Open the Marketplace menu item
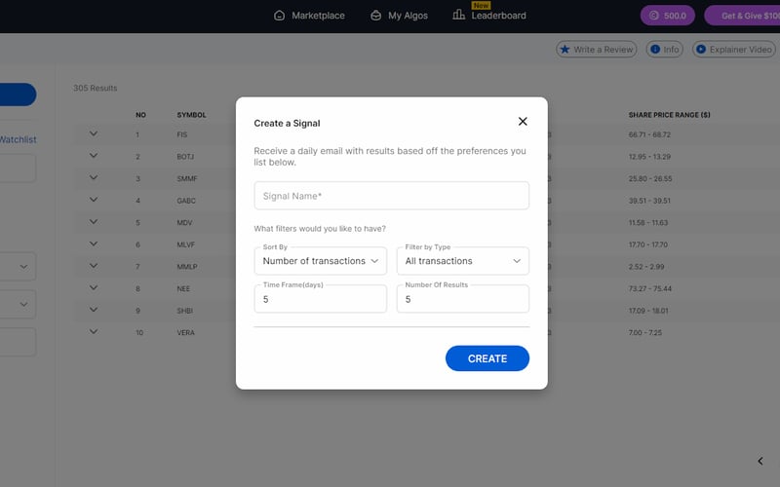The image size is (780, 487). pos(309,16)
